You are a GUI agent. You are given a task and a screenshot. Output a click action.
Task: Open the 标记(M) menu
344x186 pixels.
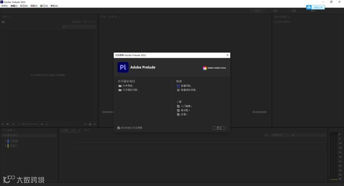[24, 6]
